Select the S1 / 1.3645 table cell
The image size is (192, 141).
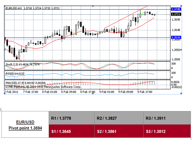point(72,131)
